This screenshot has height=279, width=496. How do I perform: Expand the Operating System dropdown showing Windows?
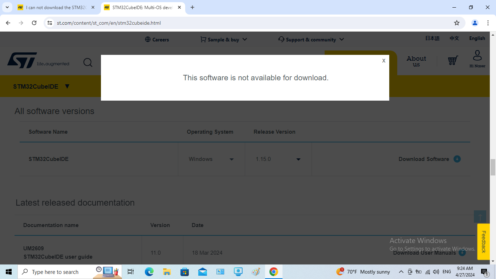point(232,159)
